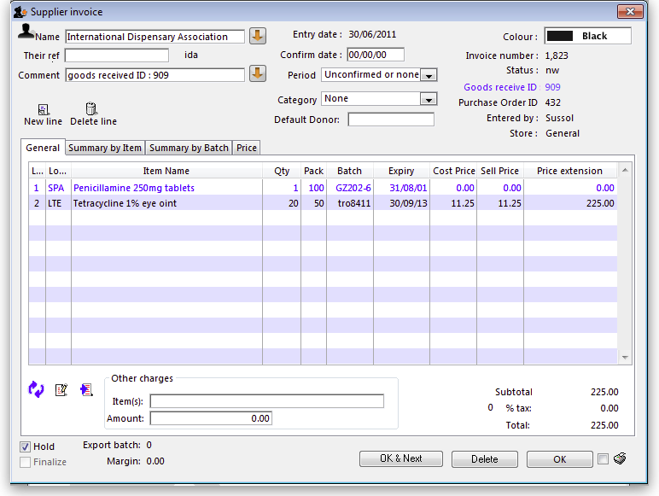The height and width of the screenshot is (496, 659).
Task: Click orange arrow beside Comment field
Action: [x=258, y=74]
